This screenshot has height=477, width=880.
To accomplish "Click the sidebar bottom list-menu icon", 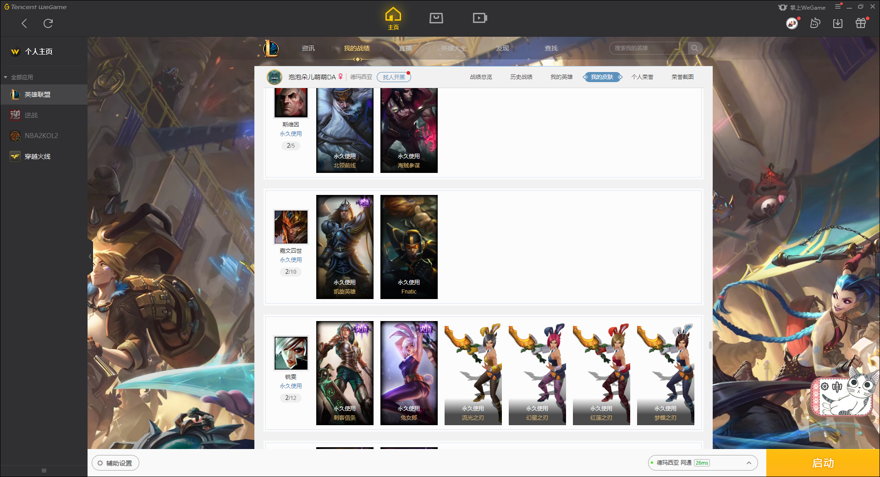I will click(44, 471).
